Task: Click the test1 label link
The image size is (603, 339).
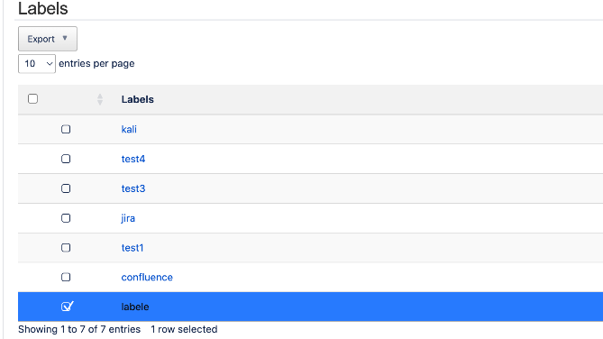Action: tap(132, 248)
